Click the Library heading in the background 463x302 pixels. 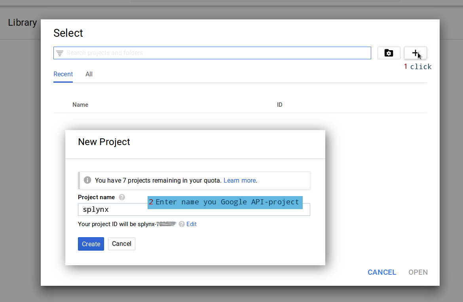point(22,23)
